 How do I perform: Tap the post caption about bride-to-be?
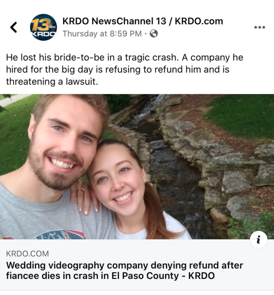(124, 69)
